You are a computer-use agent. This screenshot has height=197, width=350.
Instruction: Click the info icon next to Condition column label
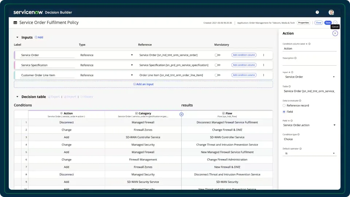tap(310, 44)
